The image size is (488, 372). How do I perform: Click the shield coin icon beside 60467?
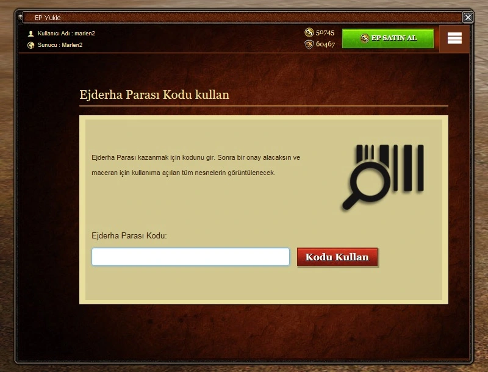click(x=309, y=45)
